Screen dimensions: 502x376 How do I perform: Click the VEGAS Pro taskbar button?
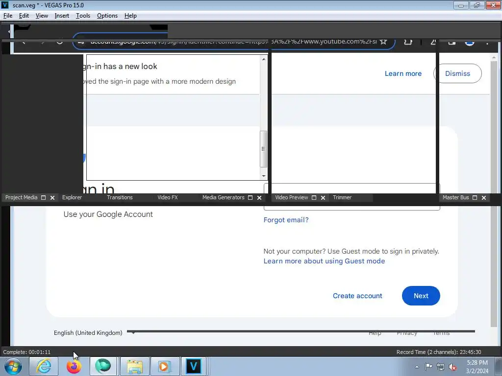tap(194, 366)
